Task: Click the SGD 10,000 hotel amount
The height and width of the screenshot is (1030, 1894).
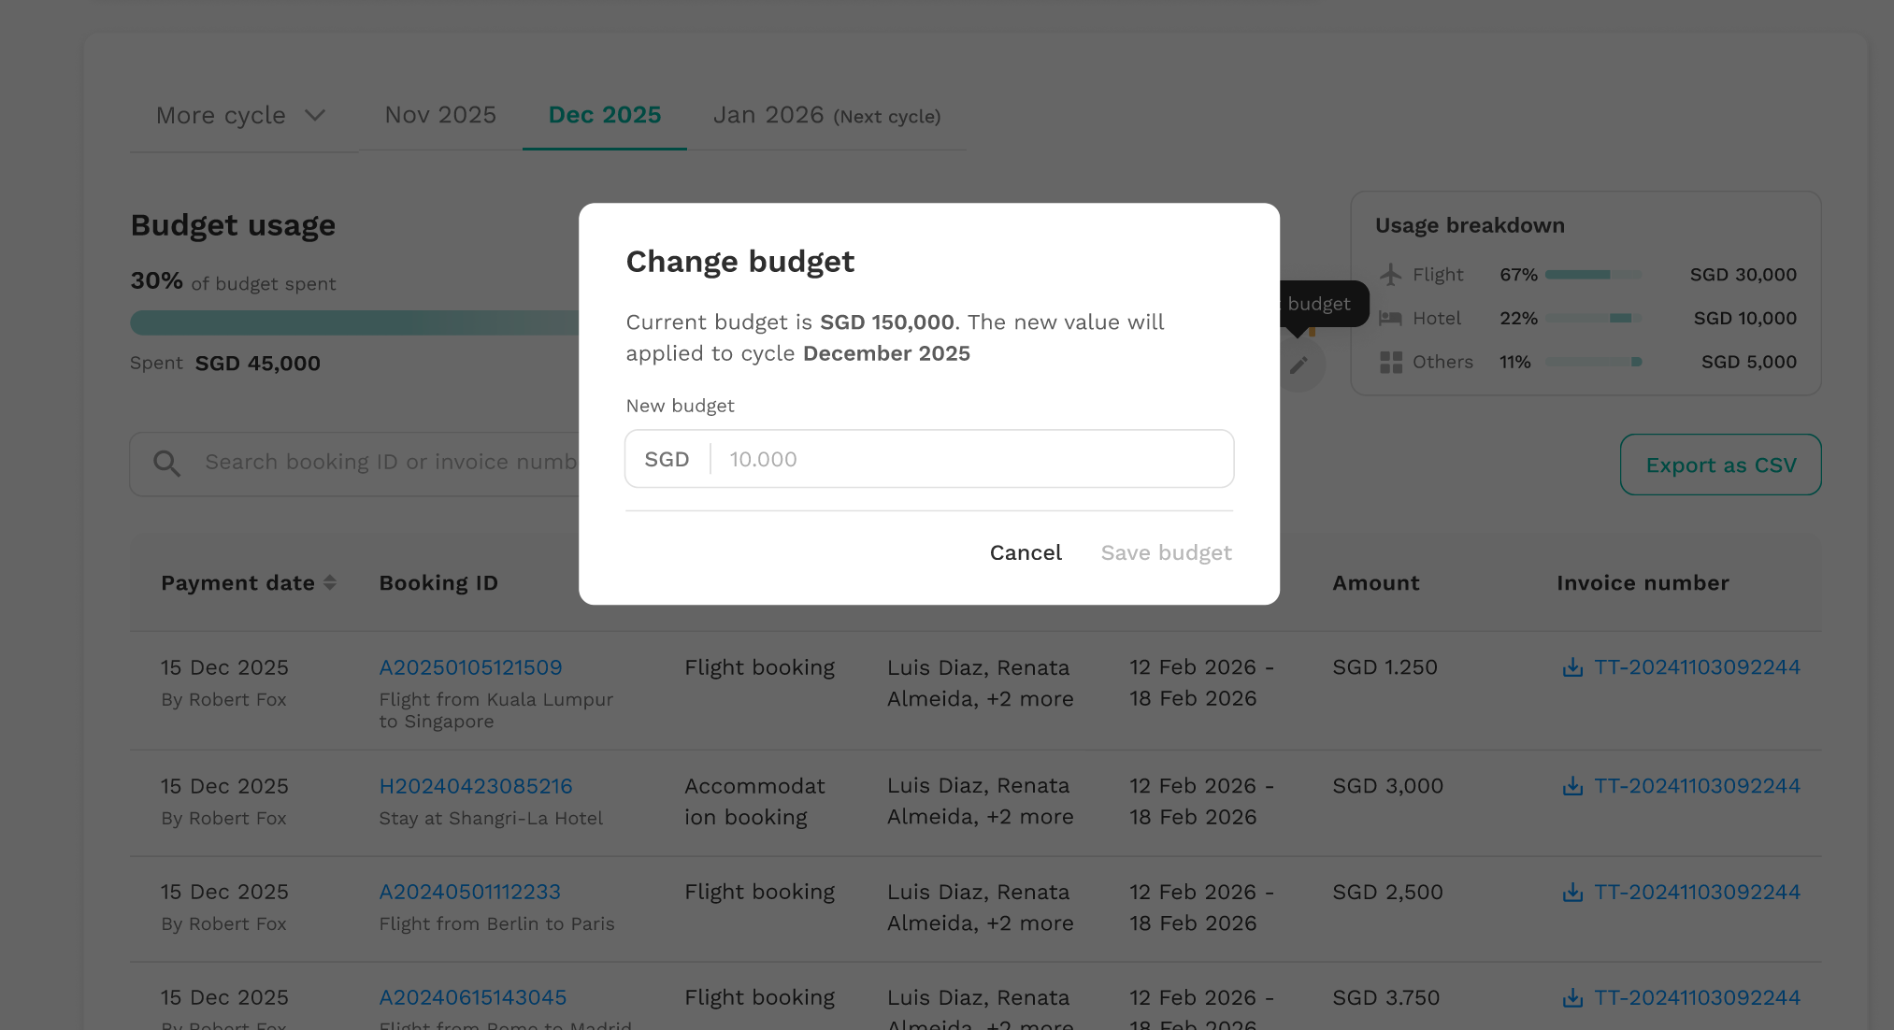Action: pyautogui.click(x=1745, y=319)
